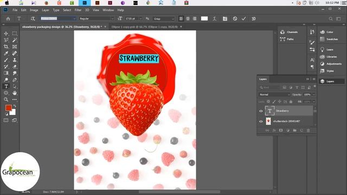This screenshot has width=347, height=195.
Task: Select the Magic Wand tool
Action: click(x=15, y=40)
